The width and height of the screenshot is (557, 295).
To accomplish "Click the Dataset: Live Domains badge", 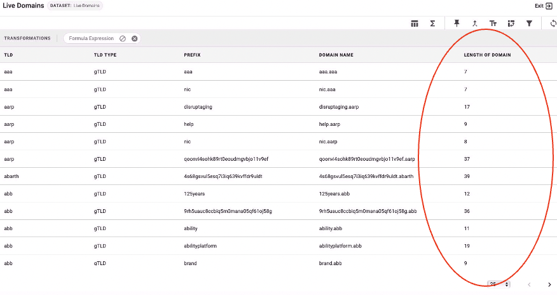I will (75, 6).
